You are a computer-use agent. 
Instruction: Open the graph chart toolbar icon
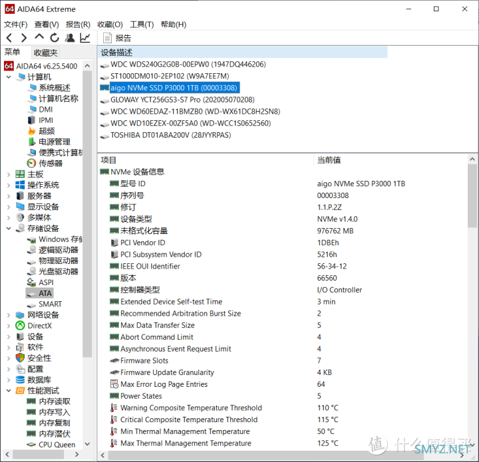pos(85,38)
